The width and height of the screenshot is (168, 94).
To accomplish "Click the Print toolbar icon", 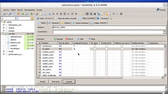I will 26,14.
